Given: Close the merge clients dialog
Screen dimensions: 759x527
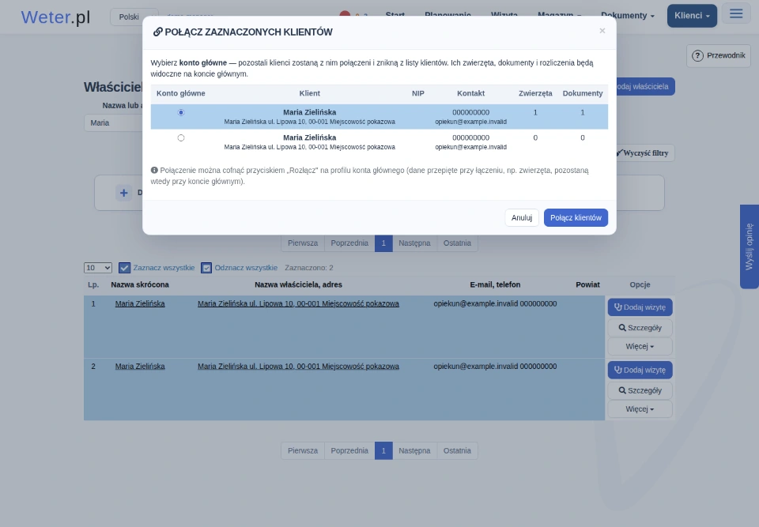Looking at the screenshot, I should (602, 31).
